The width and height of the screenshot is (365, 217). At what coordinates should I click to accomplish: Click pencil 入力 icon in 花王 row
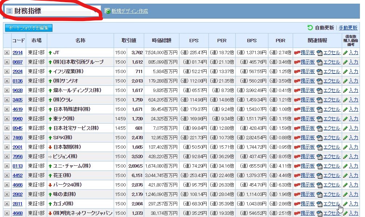(345, 176)
